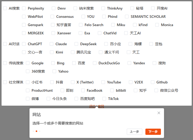Tick the Perplexity checkbox
This screenshot has width=193, height=140.
(24, 8)
